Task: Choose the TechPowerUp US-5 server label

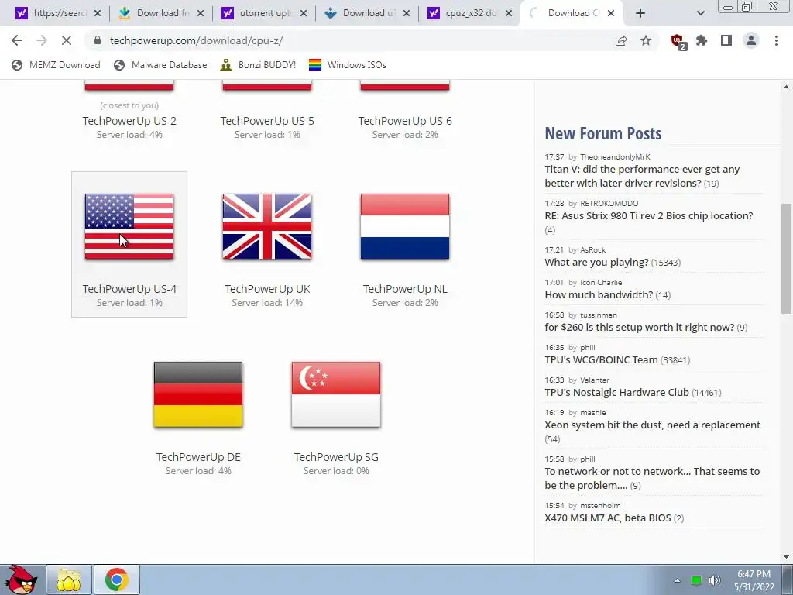Action: (x=267, y=121)
